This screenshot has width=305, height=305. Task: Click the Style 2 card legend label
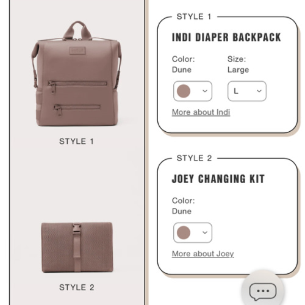194,158
